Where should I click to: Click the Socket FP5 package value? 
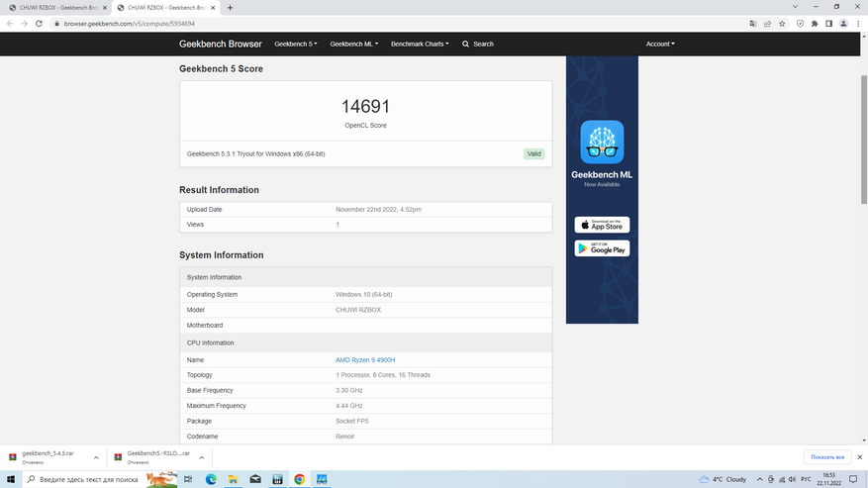[352, 421]
